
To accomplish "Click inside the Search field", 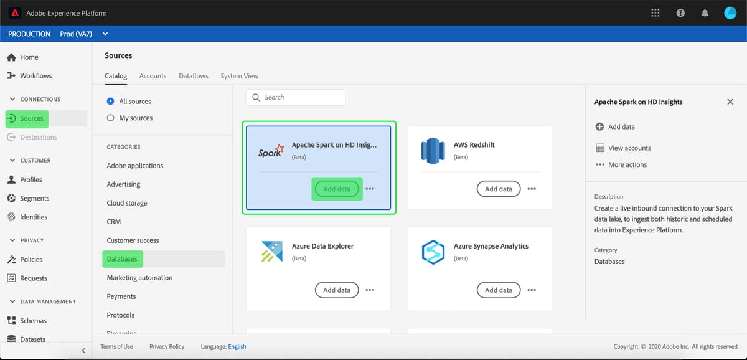I will [295, 97].
